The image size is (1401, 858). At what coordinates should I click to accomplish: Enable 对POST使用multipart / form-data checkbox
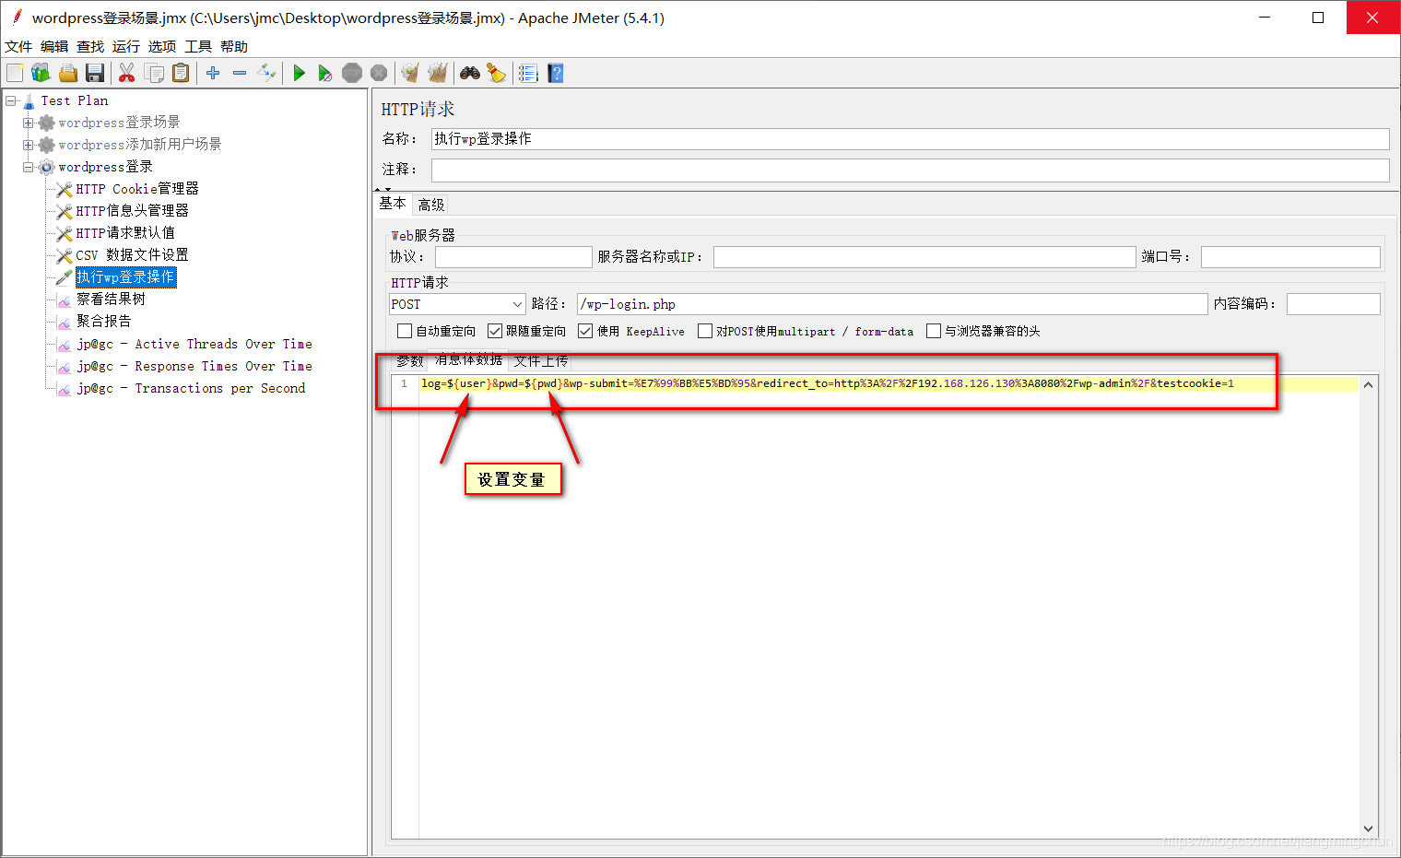pyautogui.click(x=705, y=331)
